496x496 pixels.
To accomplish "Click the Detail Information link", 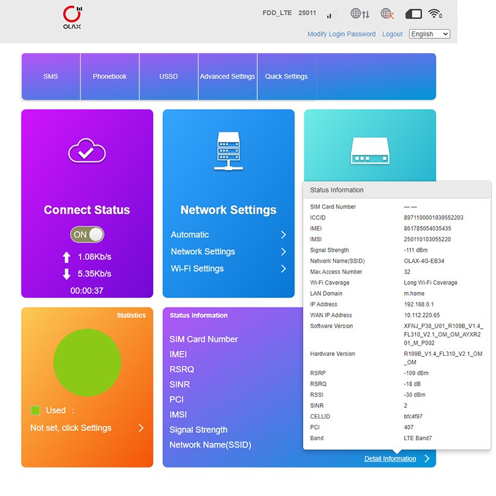I will (x=390, y=459).
